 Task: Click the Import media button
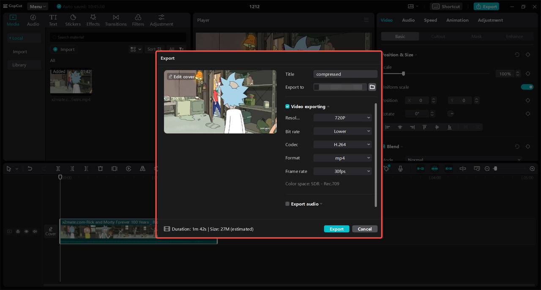64,49
